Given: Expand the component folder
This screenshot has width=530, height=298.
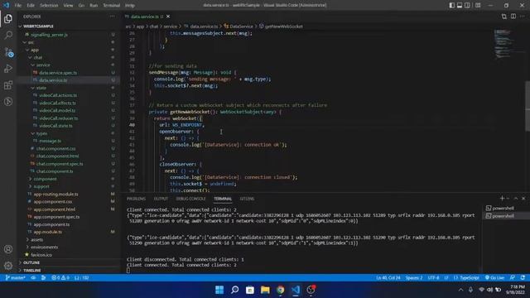Looking at the screenshot, I should (45, 179).
